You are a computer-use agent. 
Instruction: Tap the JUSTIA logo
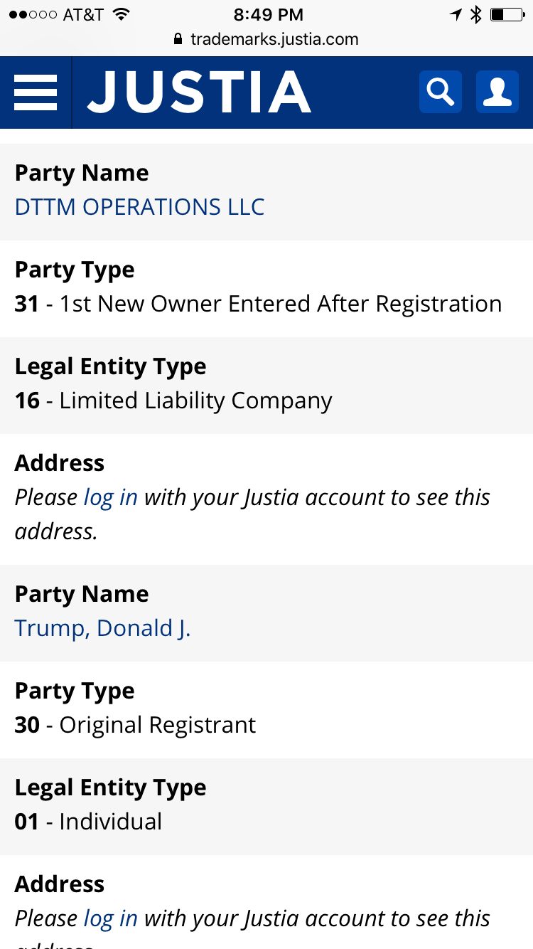click(x=199, y=92)
